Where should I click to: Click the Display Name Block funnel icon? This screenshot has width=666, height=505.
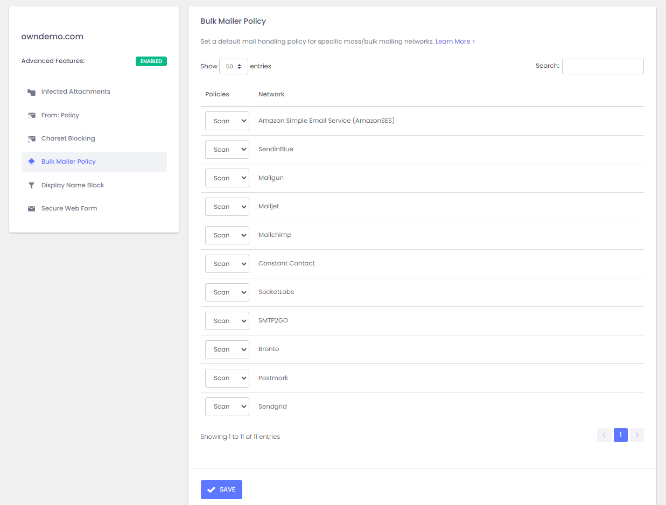tap(31, 185)
